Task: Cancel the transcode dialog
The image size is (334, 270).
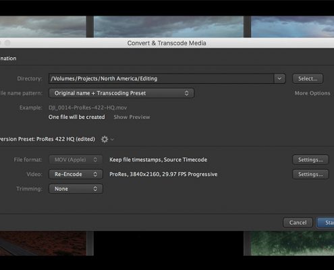Action: tap(298, 223)
